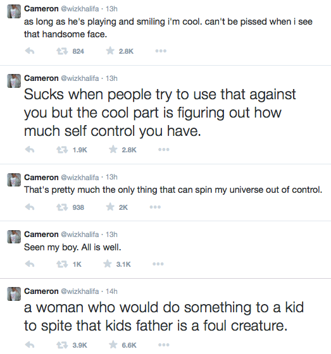Open more menu on 'foul creature' tweet
This screenshot has width=331, height=354.
point(164,345)
